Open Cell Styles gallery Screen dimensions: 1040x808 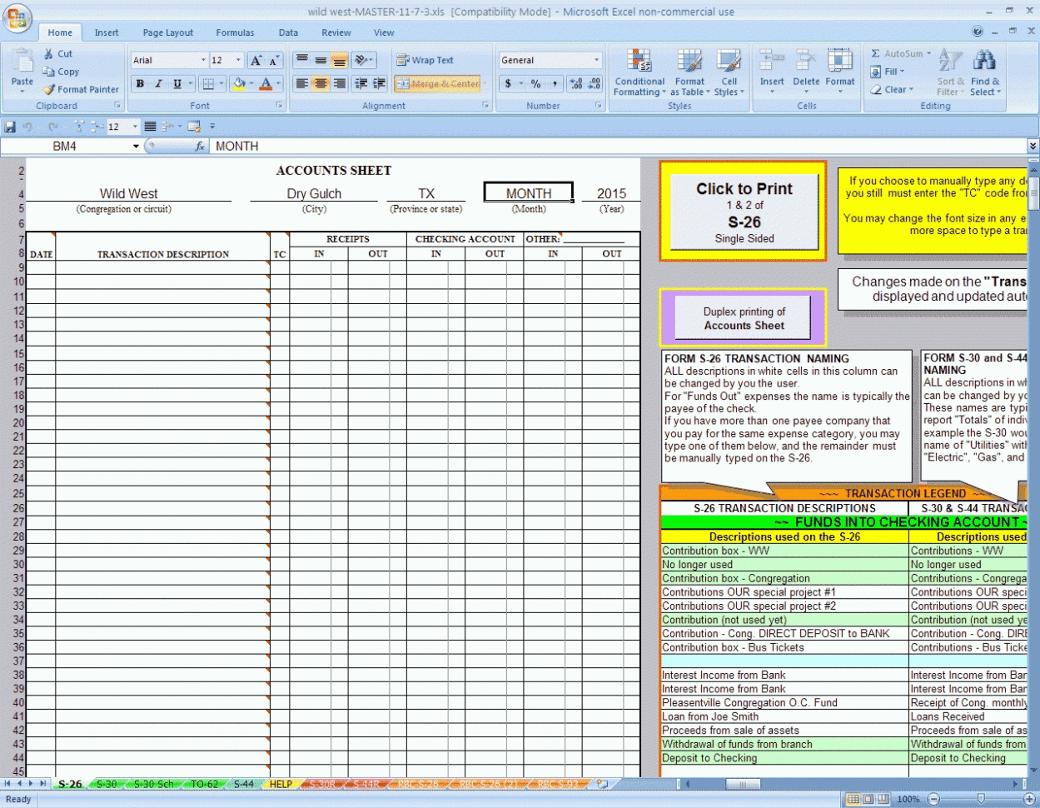pyautogui.click(x=729, y=73)
